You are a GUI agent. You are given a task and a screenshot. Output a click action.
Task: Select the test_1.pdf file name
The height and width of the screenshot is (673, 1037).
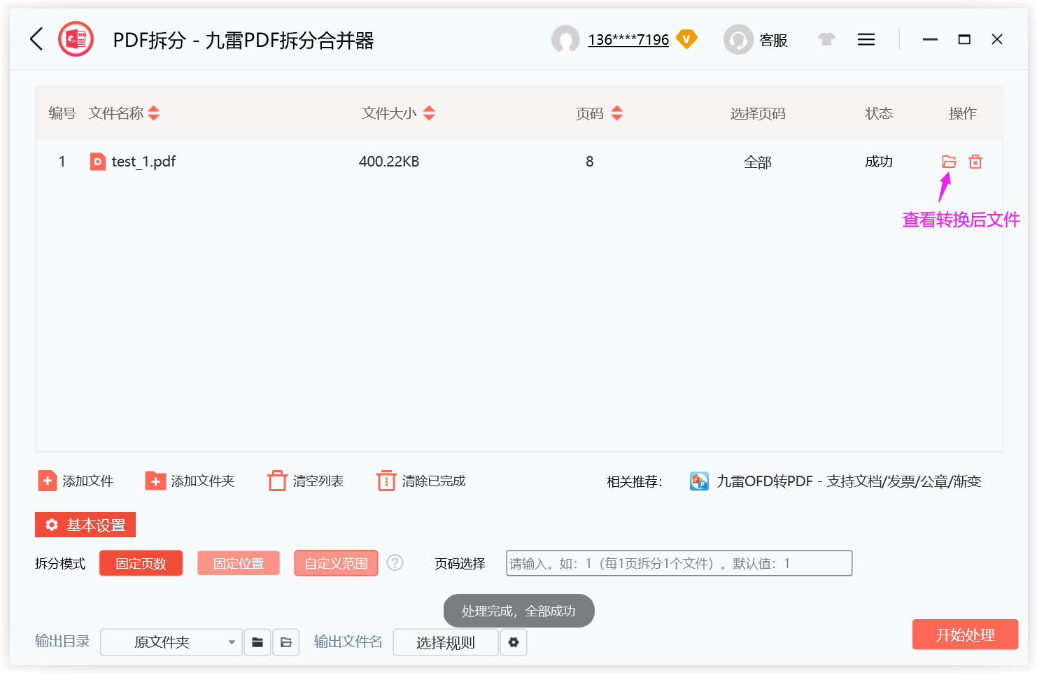(143, 162)
